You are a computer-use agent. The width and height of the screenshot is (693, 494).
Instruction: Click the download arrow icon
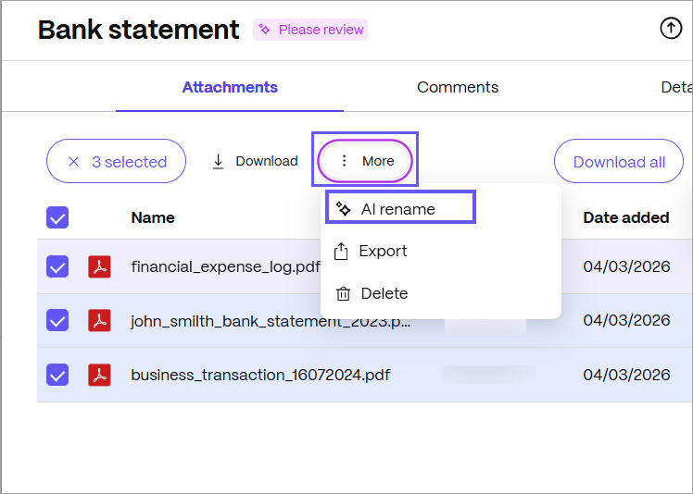click(219, 161)
